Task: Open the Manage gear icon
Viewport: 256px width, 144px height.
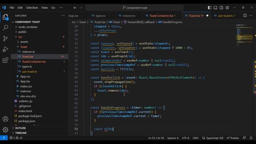Action: 5,130
